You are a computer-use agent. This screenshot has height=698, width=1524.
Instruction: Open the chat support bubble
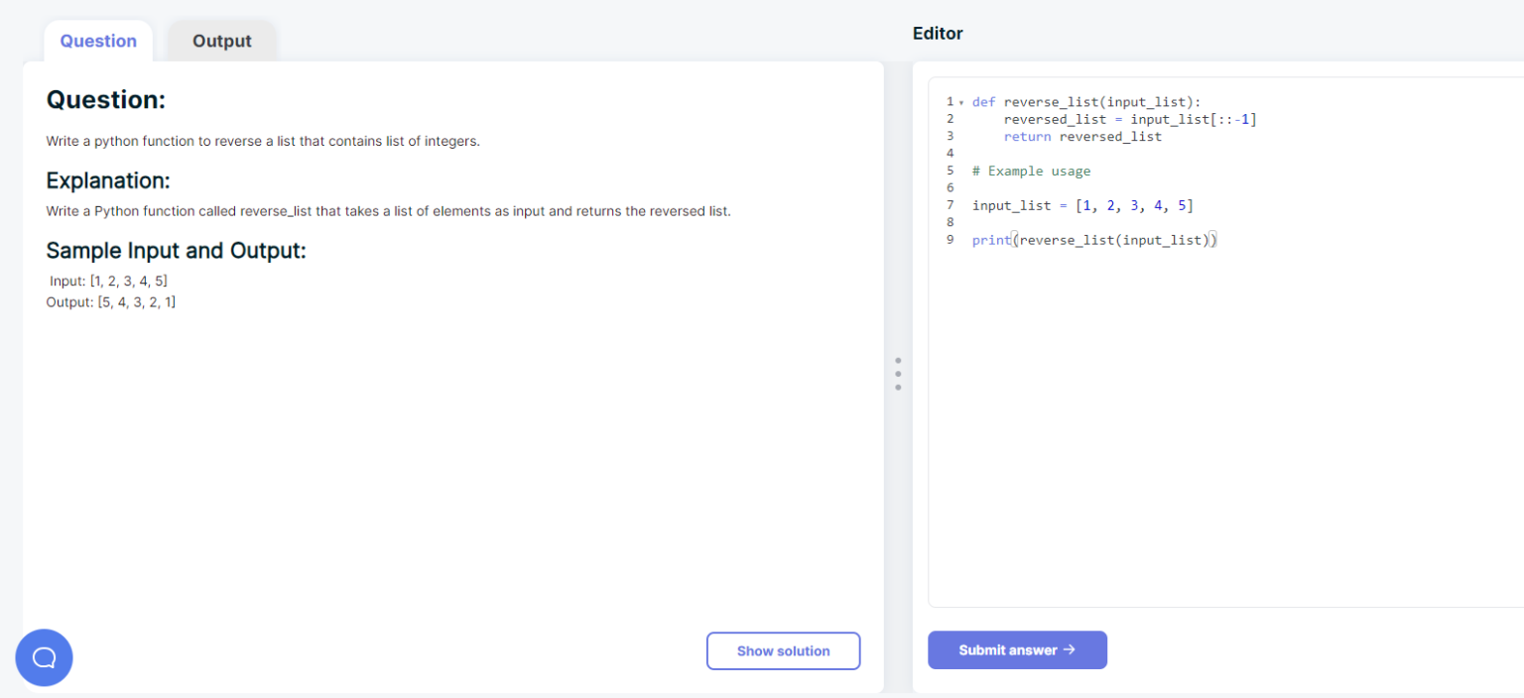pos(44,657)
